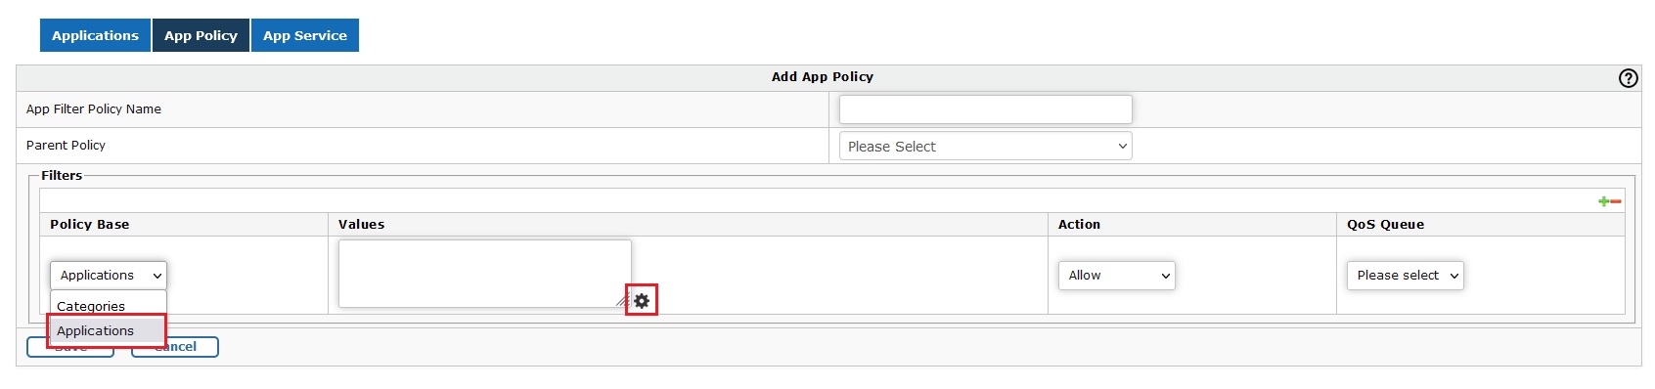Open the values selector gear icon
The width and height of the screenshot is (1655, 389).
click(642, 300)
